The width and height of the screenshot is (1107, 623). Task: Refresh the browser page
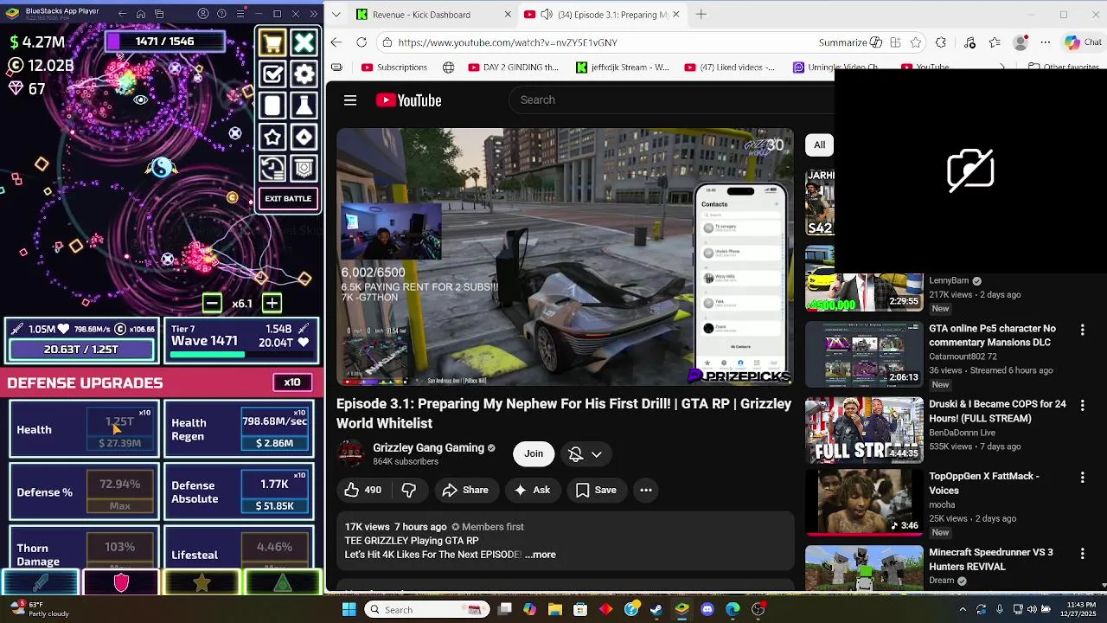(362, 42)
